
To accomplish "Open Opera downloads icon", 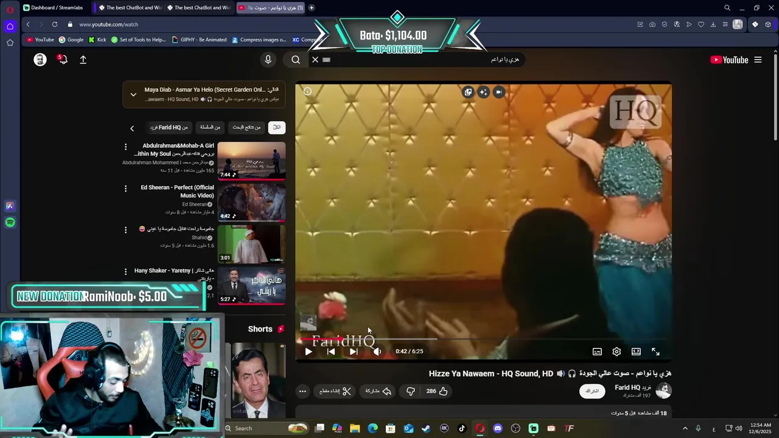I will [x=713, y=24].
